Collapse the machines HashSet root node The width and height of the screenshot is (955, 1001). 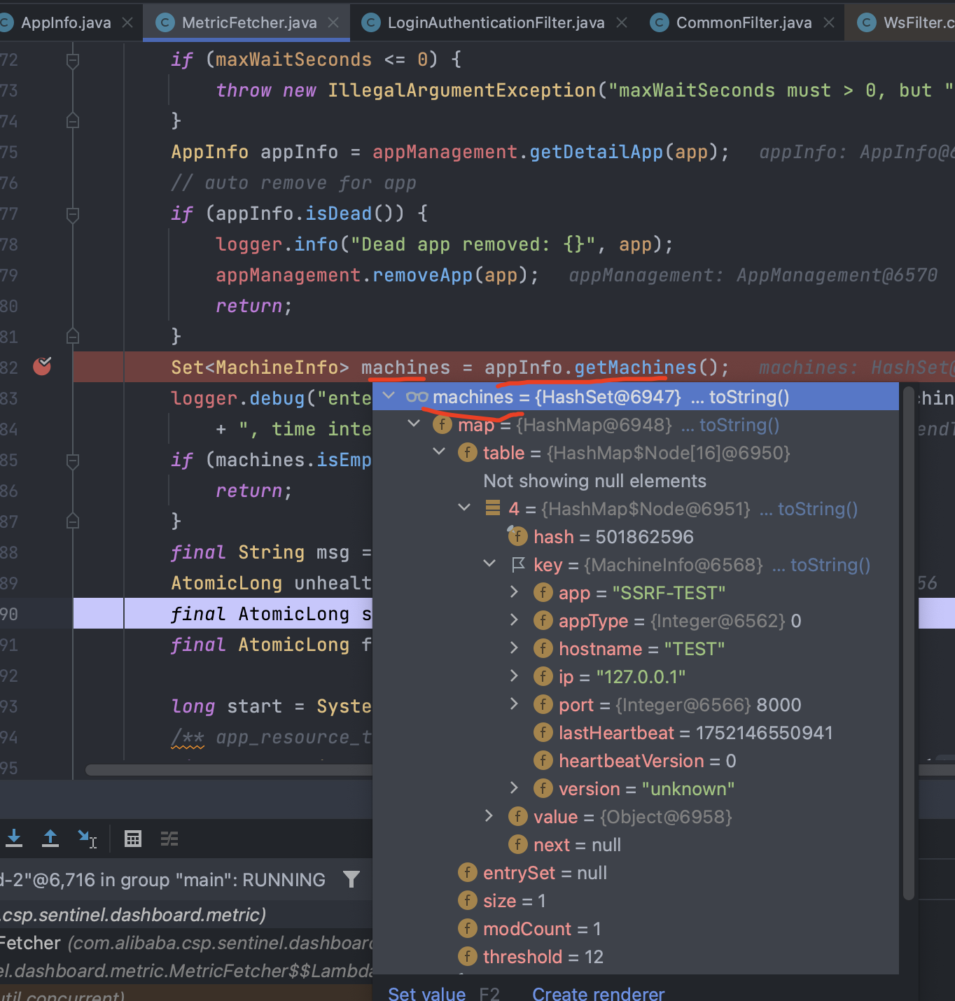[x=389, y=396]
